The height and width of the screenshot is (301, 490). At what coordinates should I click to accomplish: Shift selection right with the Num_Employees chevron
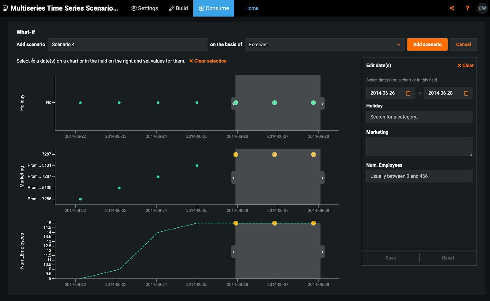click(322, 252)
